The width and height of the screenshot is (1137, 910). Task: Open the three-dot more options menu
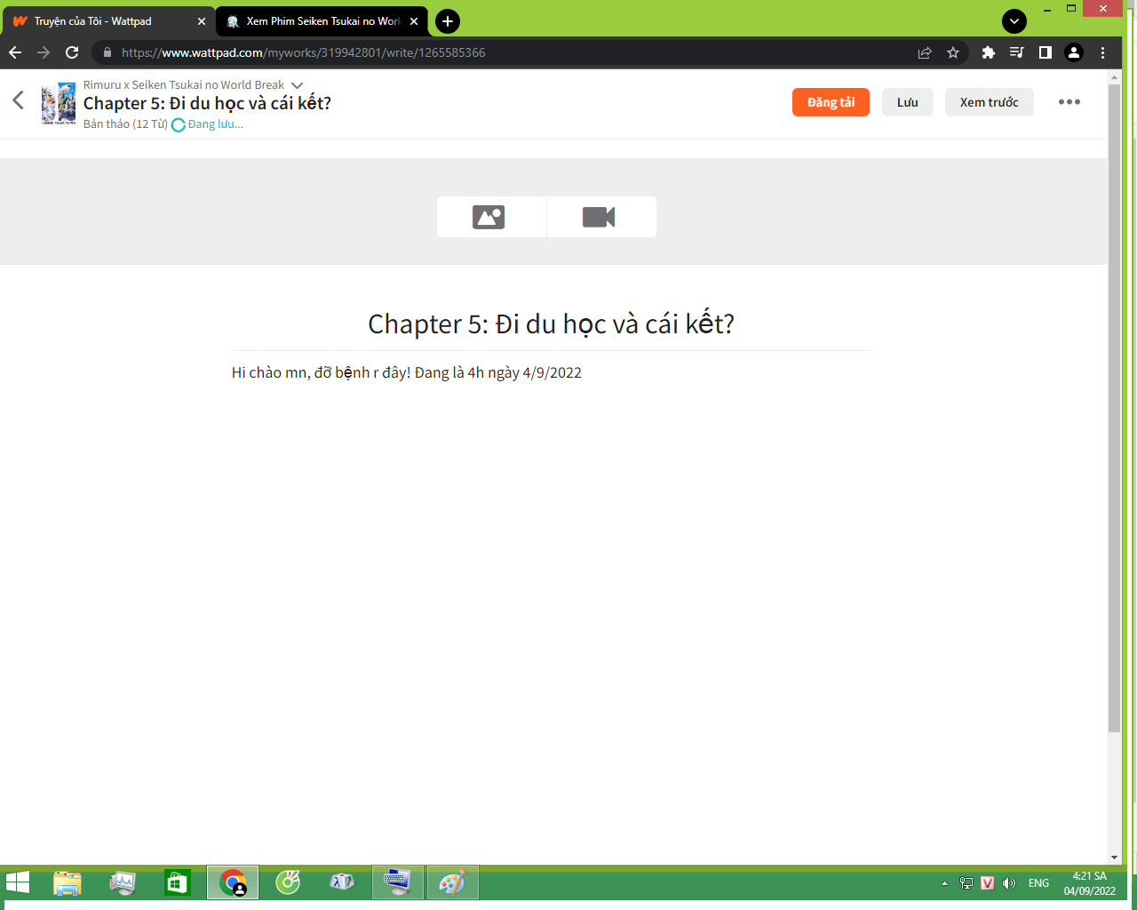(x=1069, y=102)
